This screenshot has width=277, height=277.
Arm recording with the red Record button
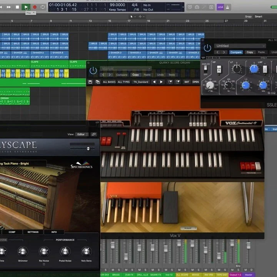pyautogui.click(x=35, y=7)
